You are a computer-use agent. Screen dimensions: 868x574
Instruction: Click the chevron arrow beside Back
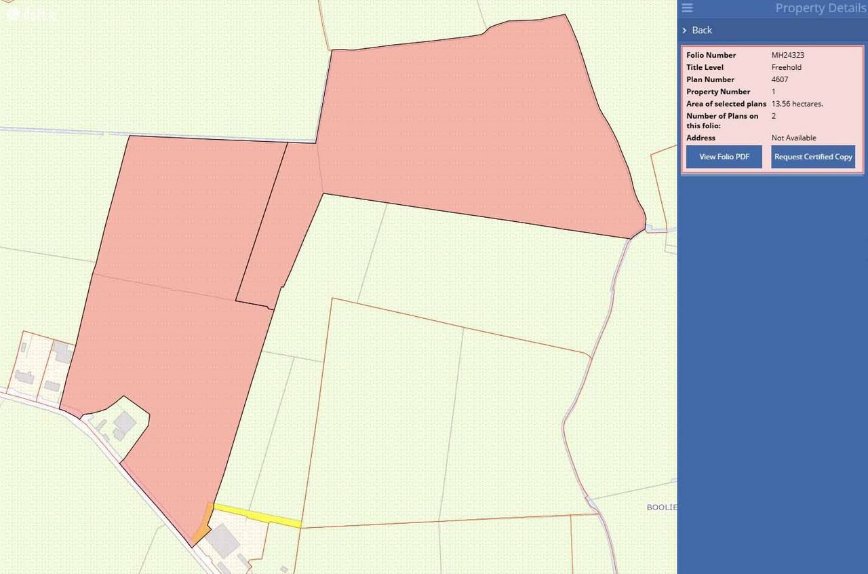tap(685, 31)
